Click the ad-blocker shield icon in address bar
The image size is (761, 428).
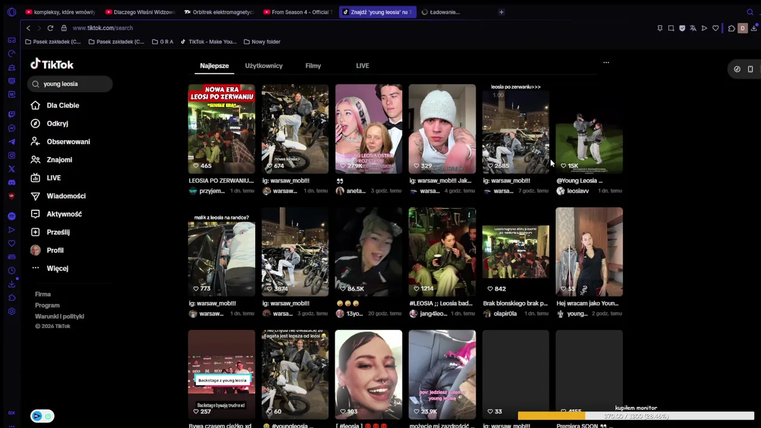683,28
